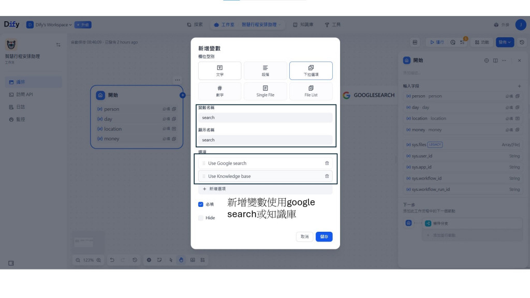Edit the Use Knowledge base option text
The height and width of the screenshot is (298, 530).
pos(229,176)
